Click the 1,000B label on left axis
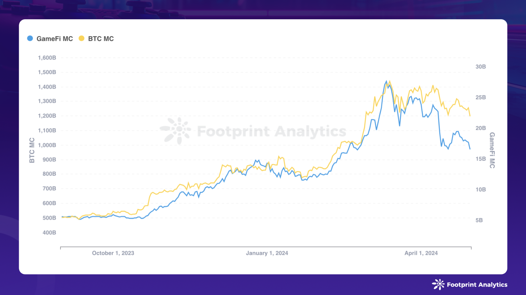The image size is (526, 295). click(x=47, y=145)
